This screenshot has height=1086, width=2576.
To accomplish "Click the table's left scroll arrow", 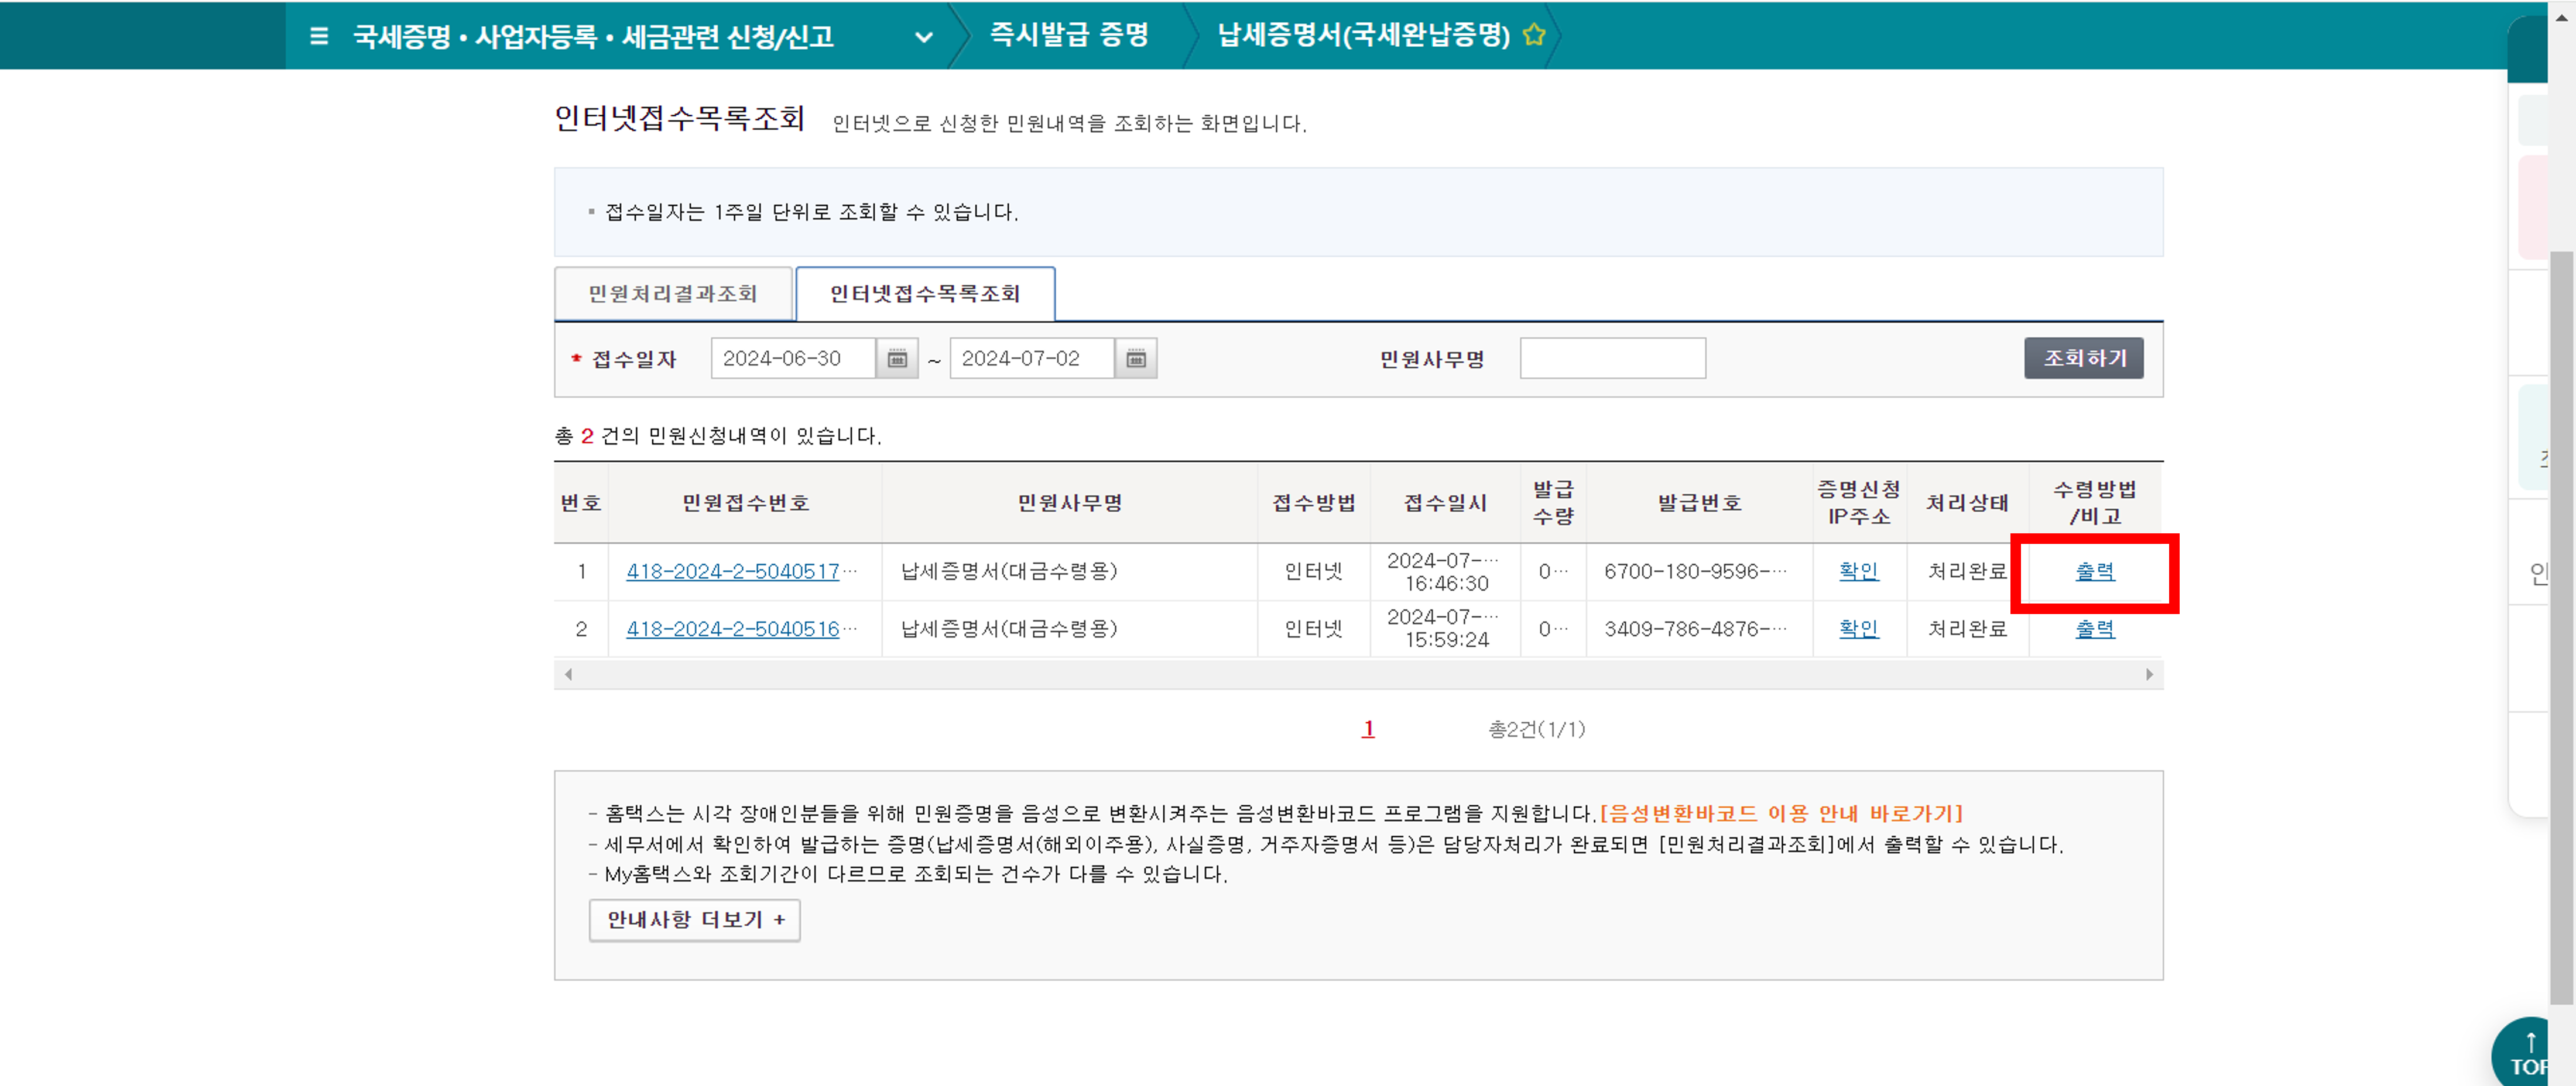I will [x=567, y=673].
